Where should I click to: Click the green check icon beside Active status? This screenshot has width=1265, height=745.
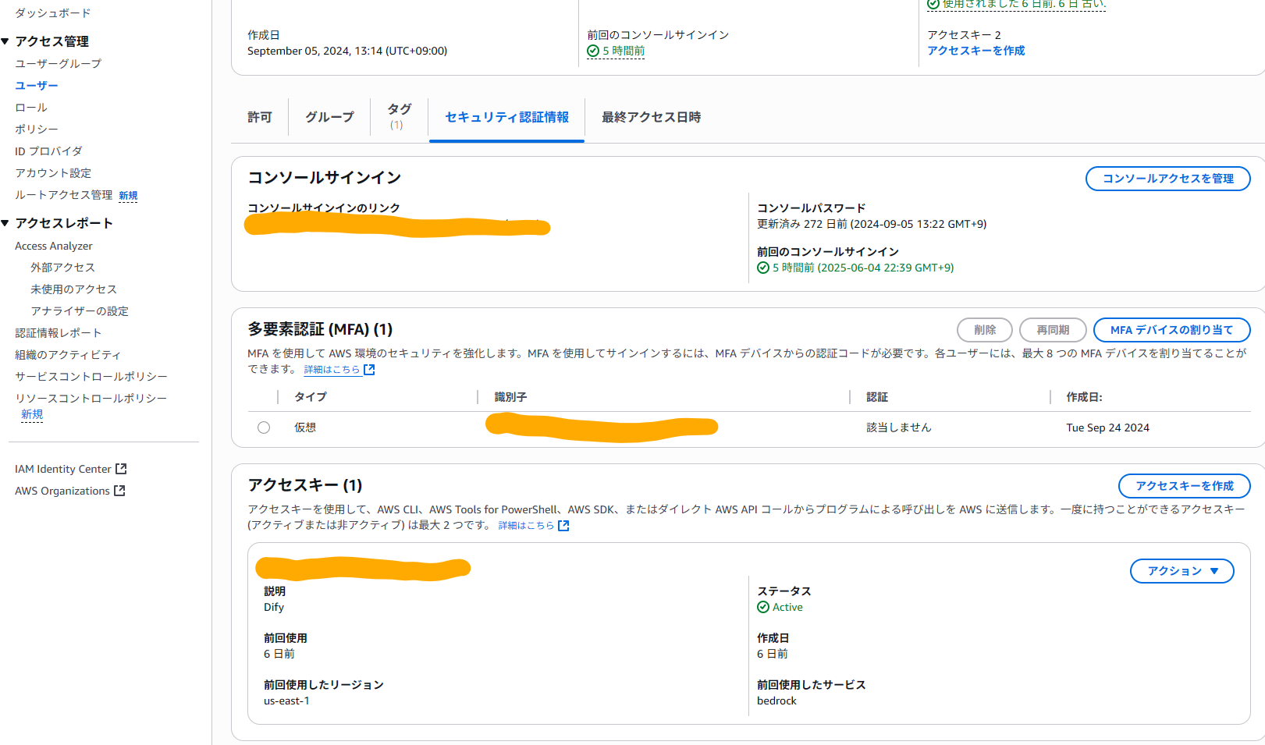click(763, 607)
